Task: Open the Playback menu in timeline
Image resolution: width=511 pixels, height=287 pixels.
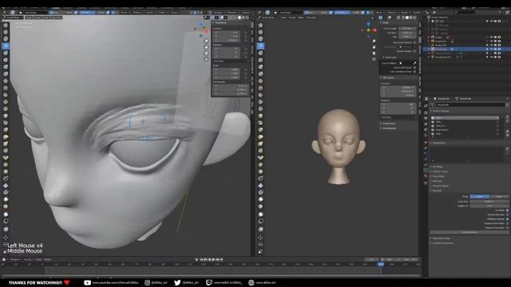Action: pos(15,260)
